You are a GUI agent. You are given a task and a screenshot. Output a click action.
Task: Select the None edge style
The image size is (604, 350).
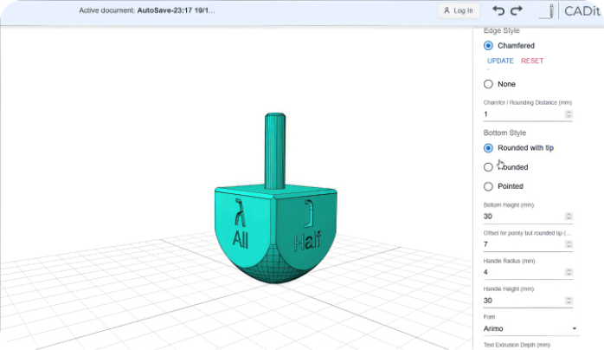click(489, 84)
